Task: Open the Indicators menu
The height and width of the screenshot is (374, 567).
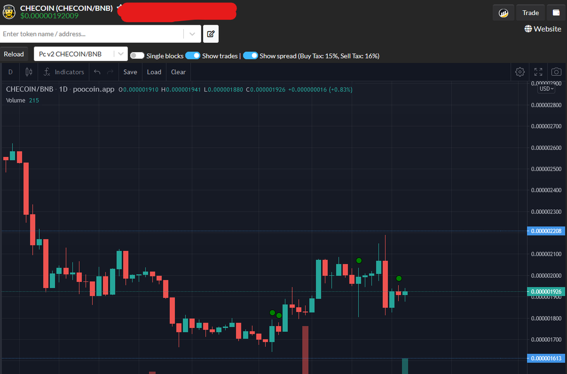Action: click(x=64, y=72)
